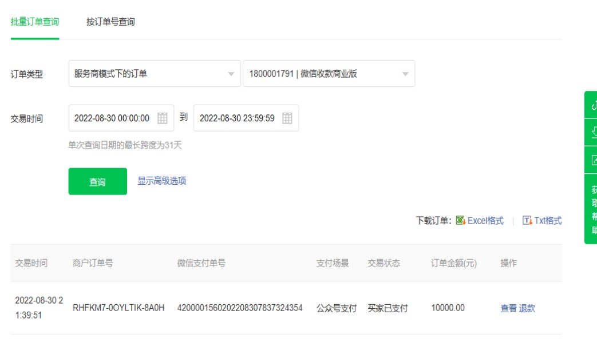
Task: Download orders in Txt格式
Action: (548, 221)
